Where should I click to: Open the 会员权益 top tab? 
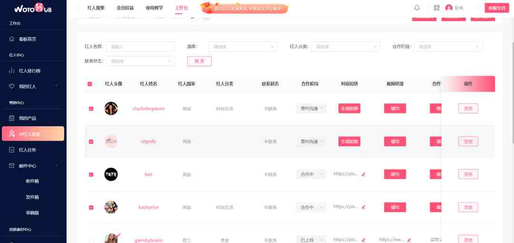coord(125,8)
